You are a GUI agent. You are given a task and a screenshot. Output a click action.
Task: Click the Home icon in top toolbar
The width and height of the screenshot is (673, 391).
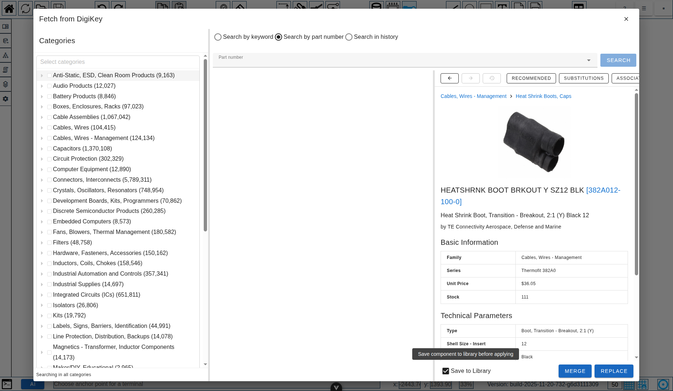coord(9,8)
